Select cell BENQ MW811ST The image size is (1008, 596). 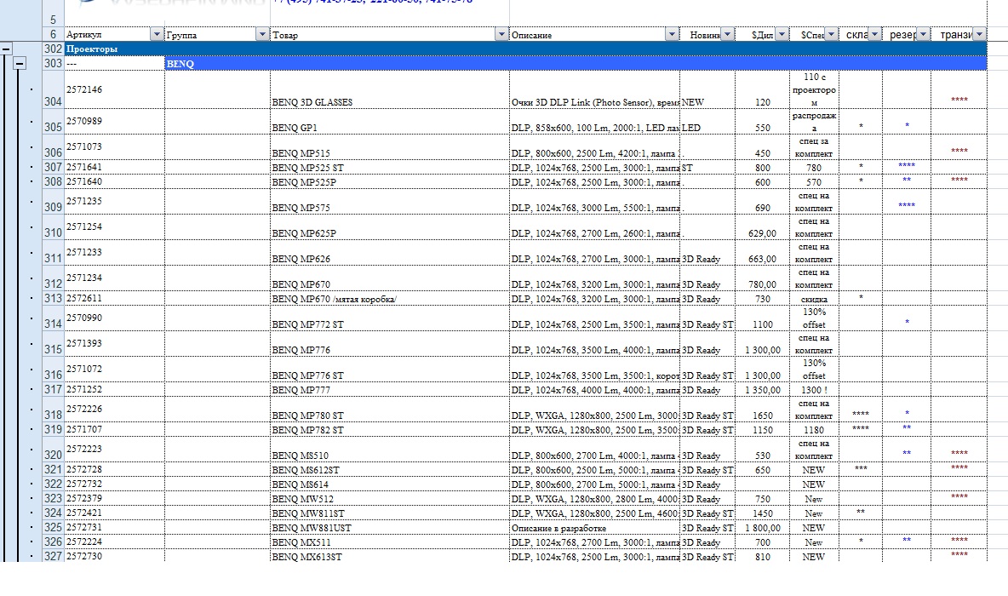click(390, 513)
